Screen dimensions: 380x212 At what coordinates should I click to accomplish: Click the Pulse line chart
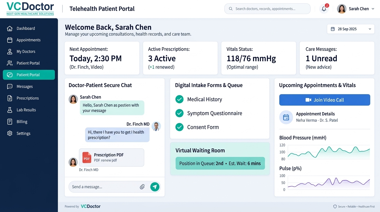click(x=329, y=183)
